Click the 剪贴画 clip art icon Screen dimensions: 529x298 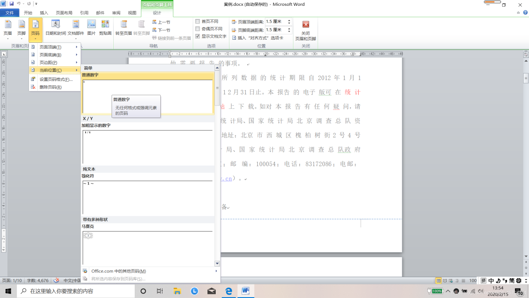[105, 28]
